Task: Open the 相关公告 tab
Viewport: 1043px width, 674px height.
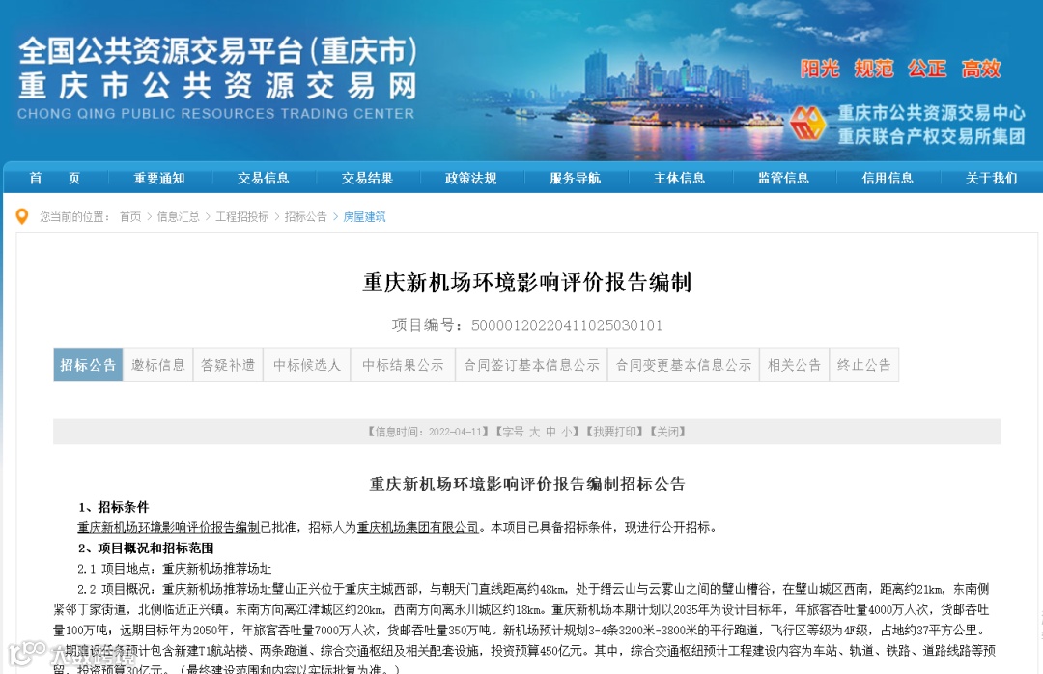Action: [x=794, y=365]
